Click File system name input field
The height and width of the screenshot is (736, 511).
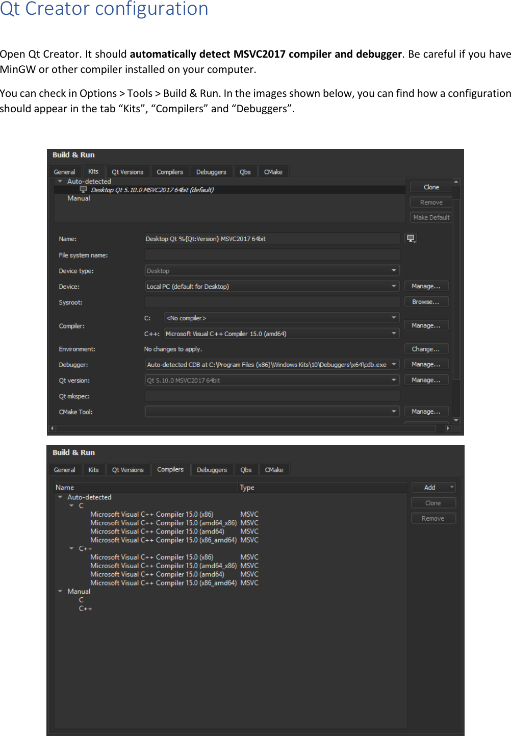[x=272, y=255]
